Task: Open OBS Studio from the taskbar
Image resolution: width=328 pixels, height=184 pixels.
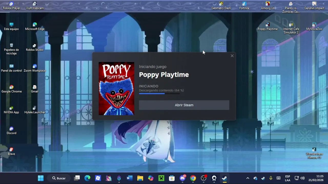Action: tap(204, 178)
